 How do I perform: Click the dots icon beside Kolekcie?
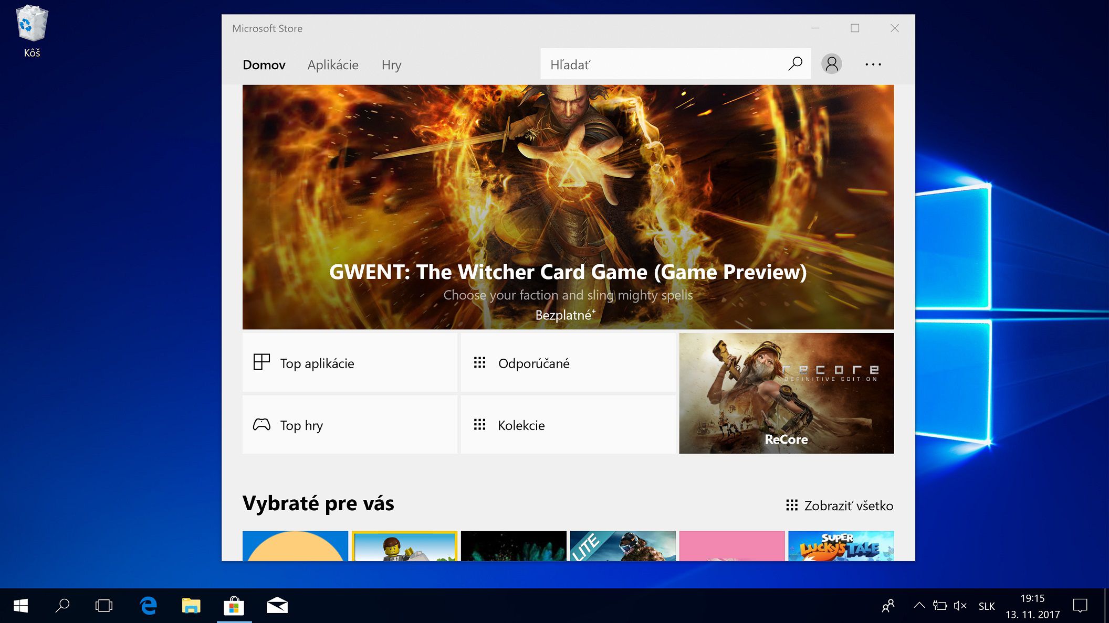click(479, 424)
